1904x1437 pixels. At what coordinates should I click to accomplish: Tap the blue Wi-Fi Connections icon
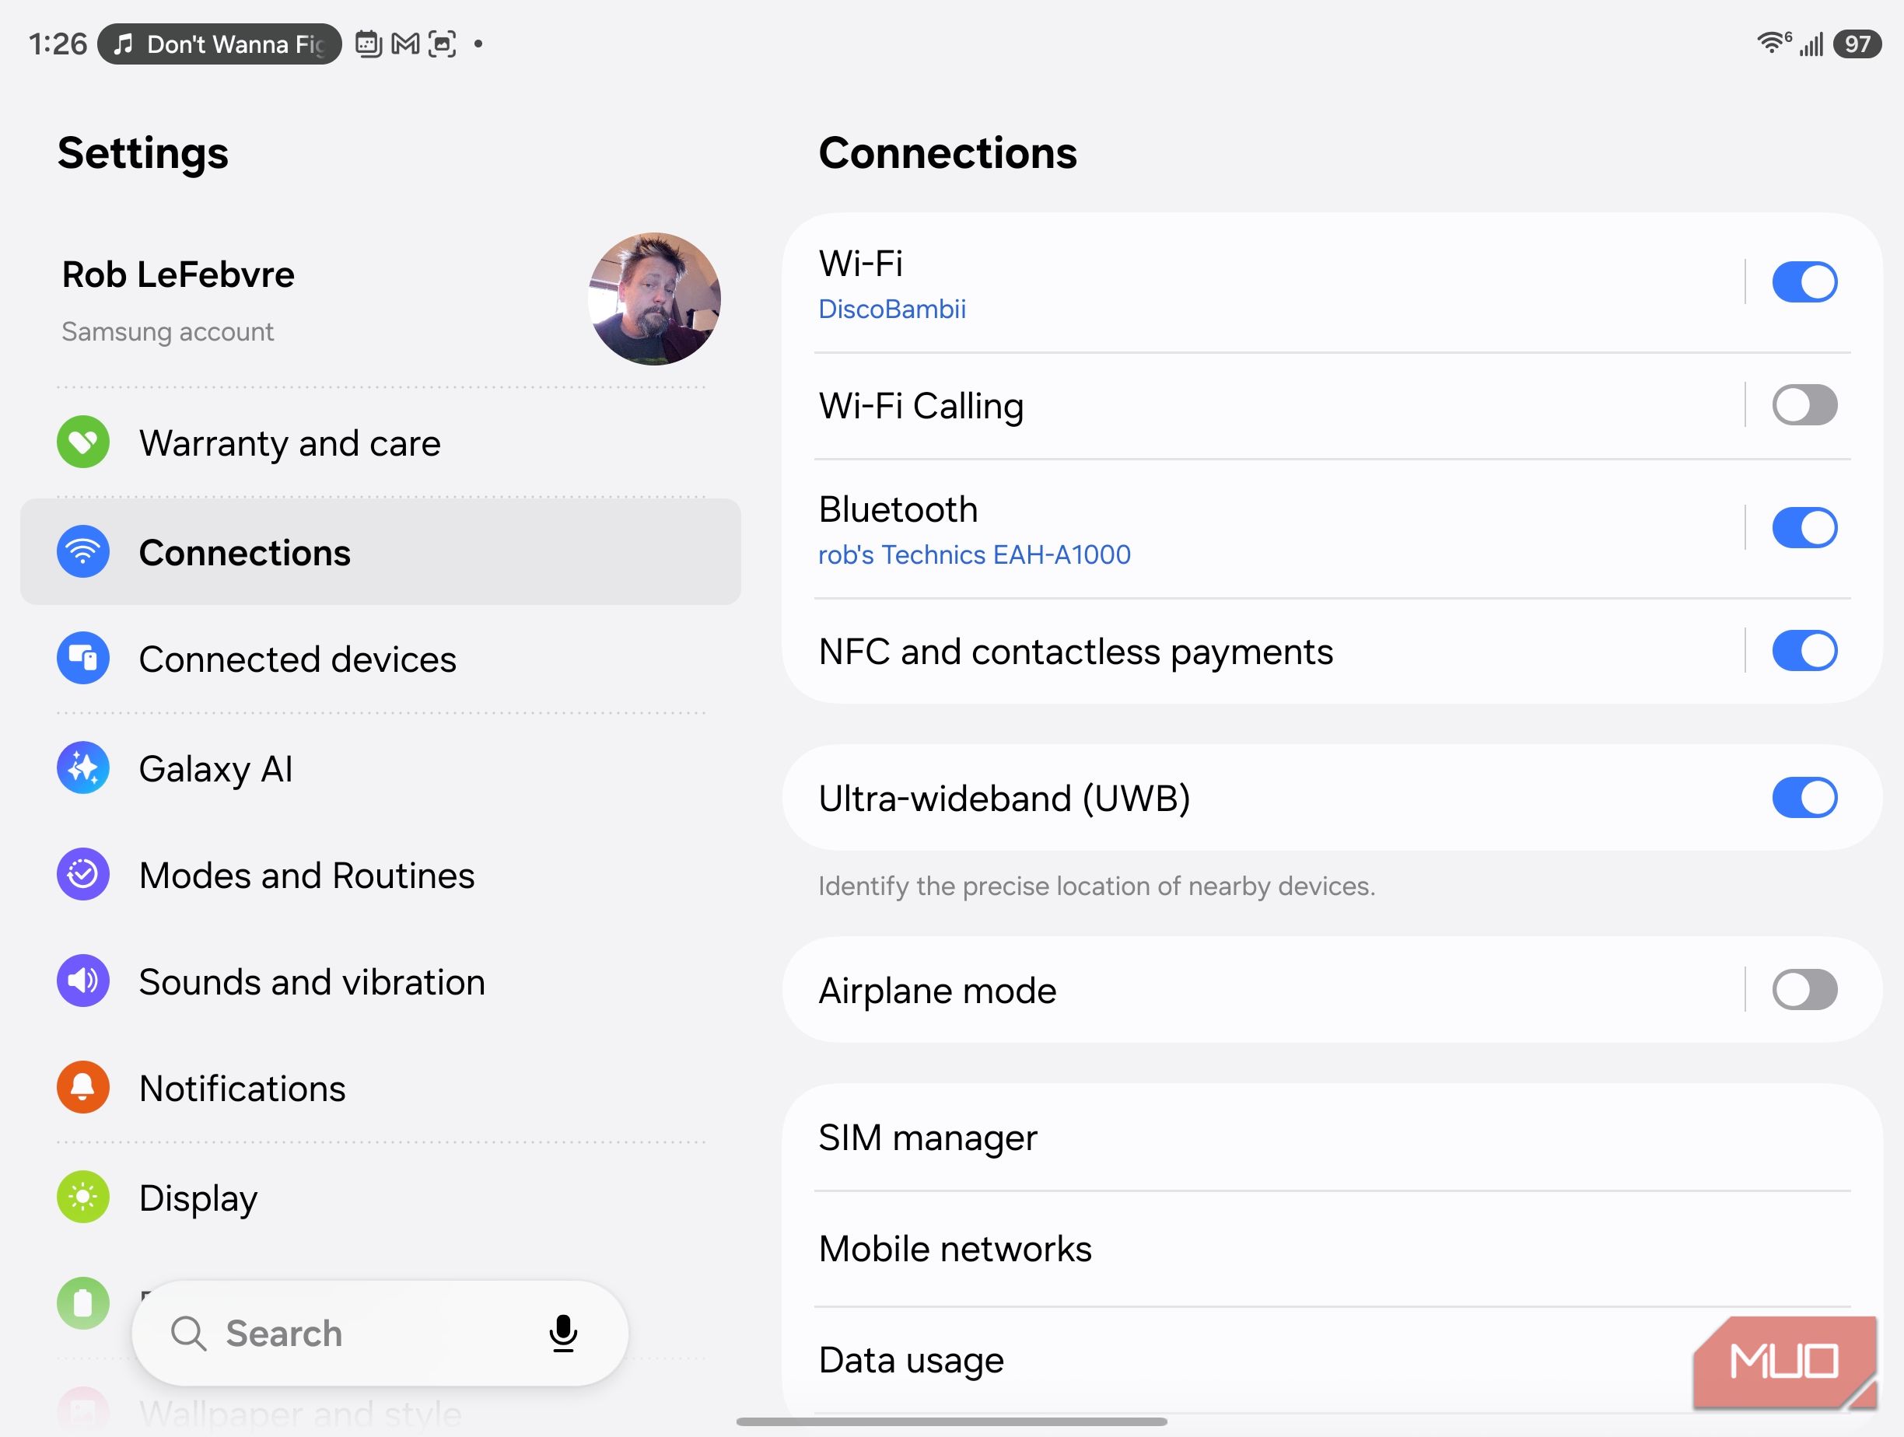click(x=82, y=551)
